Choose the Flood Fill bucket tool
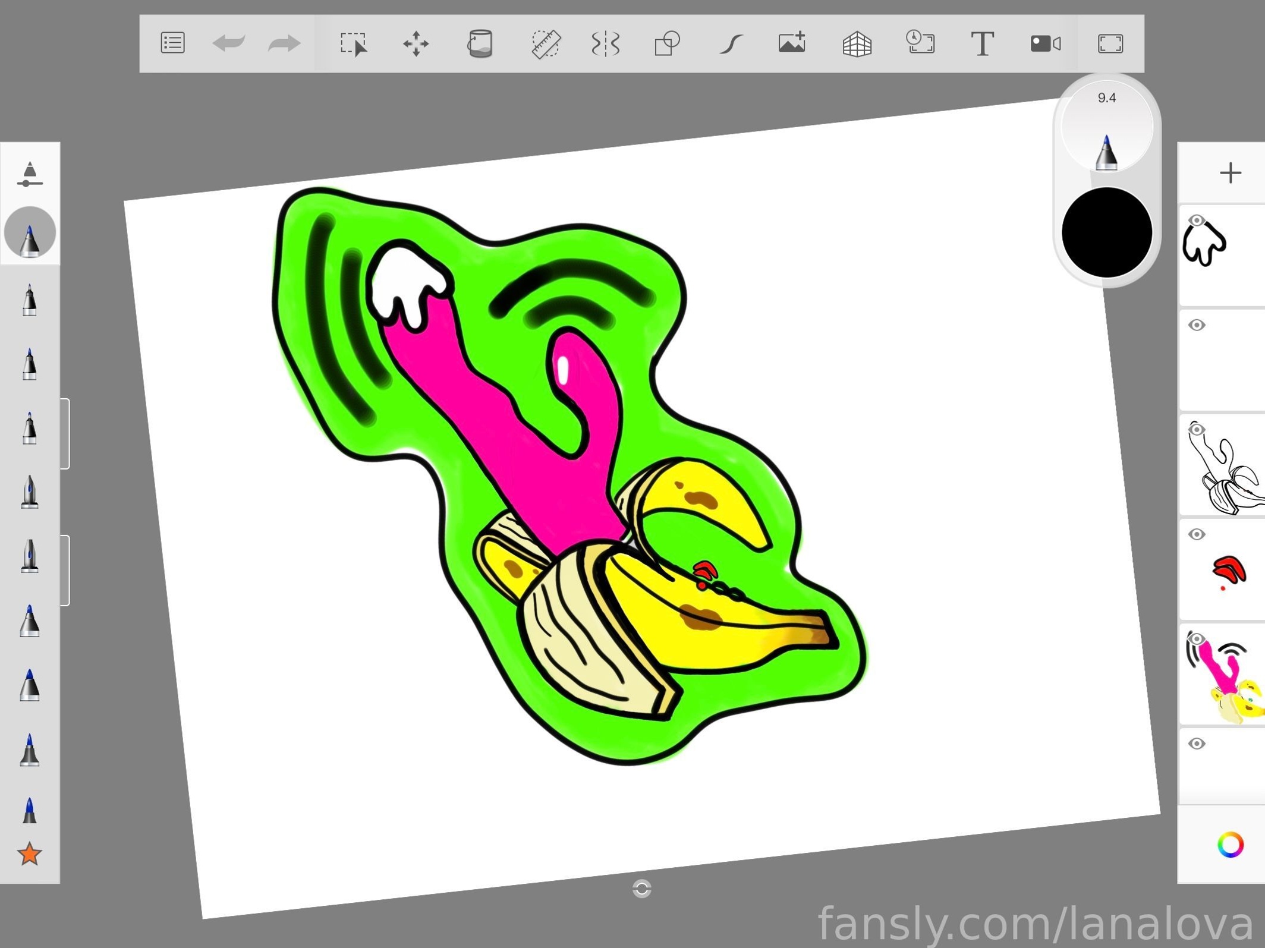1265x948 pixels. [480, 43]
